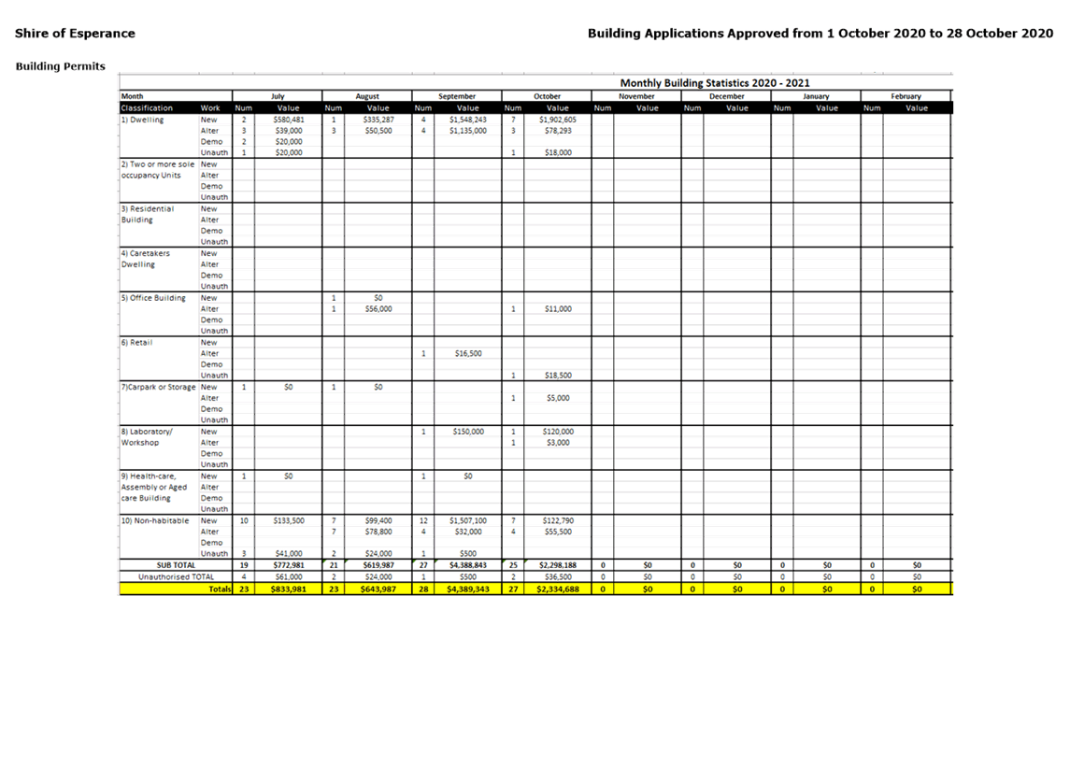Select the July unauthorised value $41,000
Image resolution: width=1084 pixels, height=767 pixels.
tap(288, 554)
